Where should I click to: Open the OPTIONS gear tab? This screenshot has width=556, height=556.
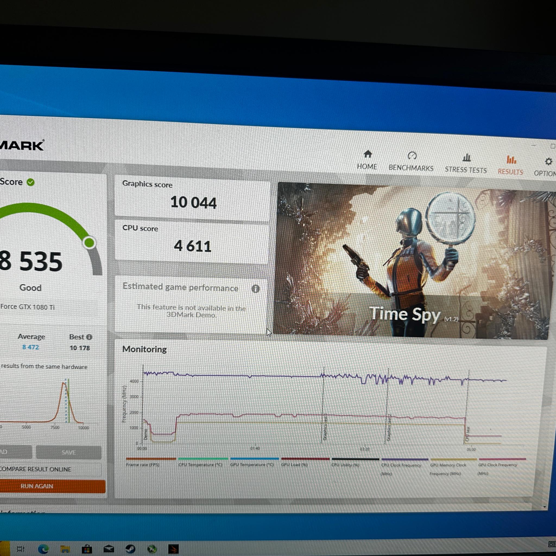[x=545, y=167]
